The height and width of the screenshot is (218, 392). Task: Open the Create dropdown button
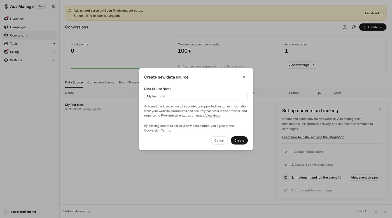(x=373, y=27)
